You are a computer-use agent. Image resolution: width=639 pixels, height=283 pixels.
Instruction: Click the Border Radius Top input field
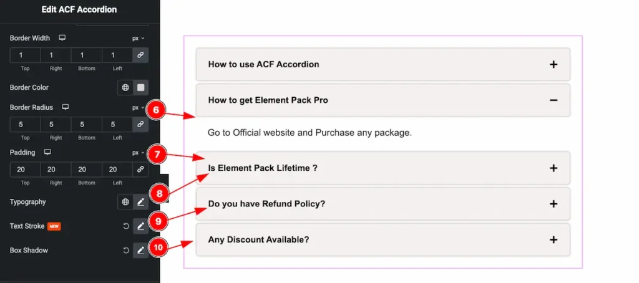25,125
